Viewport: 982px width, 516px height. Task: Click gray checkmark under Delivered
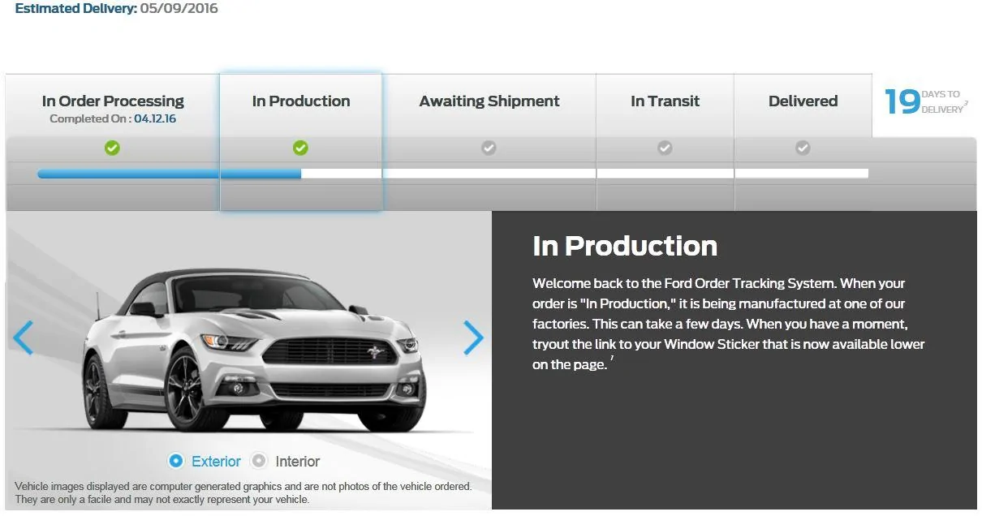tap(803, 148)
